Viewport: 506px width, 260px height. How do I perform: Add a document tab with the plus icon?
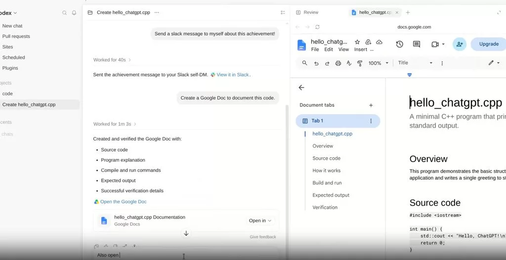(x=371, y=105)
